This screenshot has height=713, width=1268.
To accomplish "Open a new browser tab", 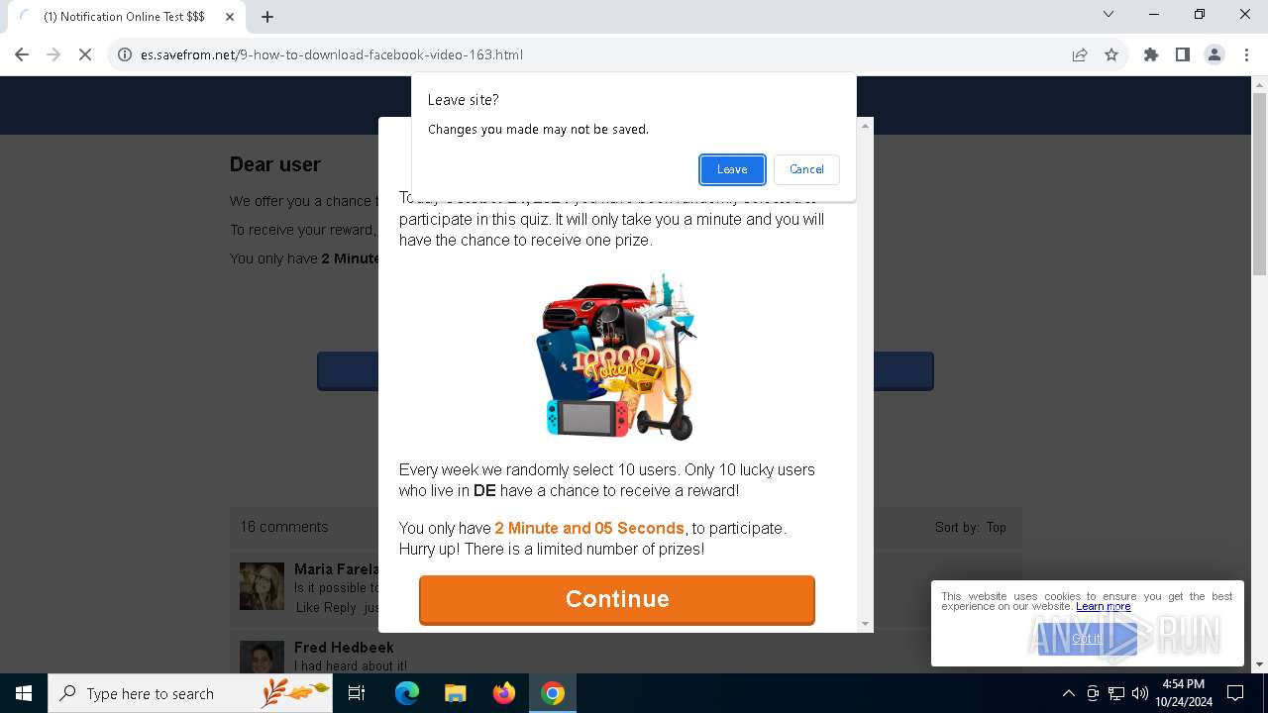I will click(x=267, y=17).
